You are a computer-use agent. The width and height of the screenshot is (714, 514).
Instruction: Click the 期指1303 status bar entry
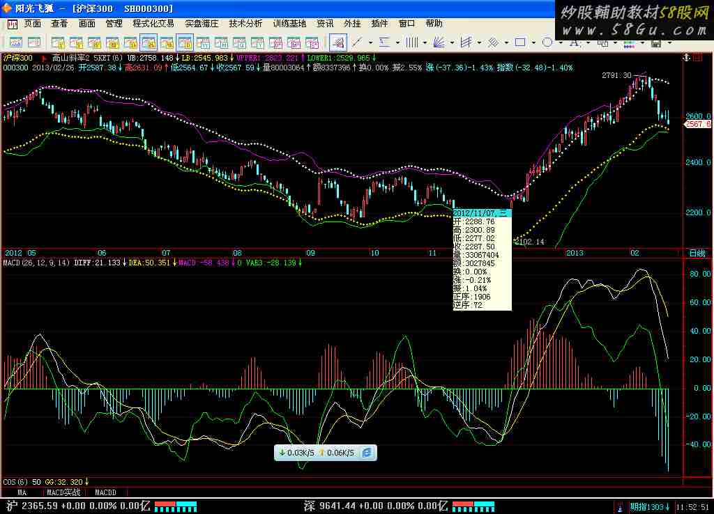tap(650, 506)
